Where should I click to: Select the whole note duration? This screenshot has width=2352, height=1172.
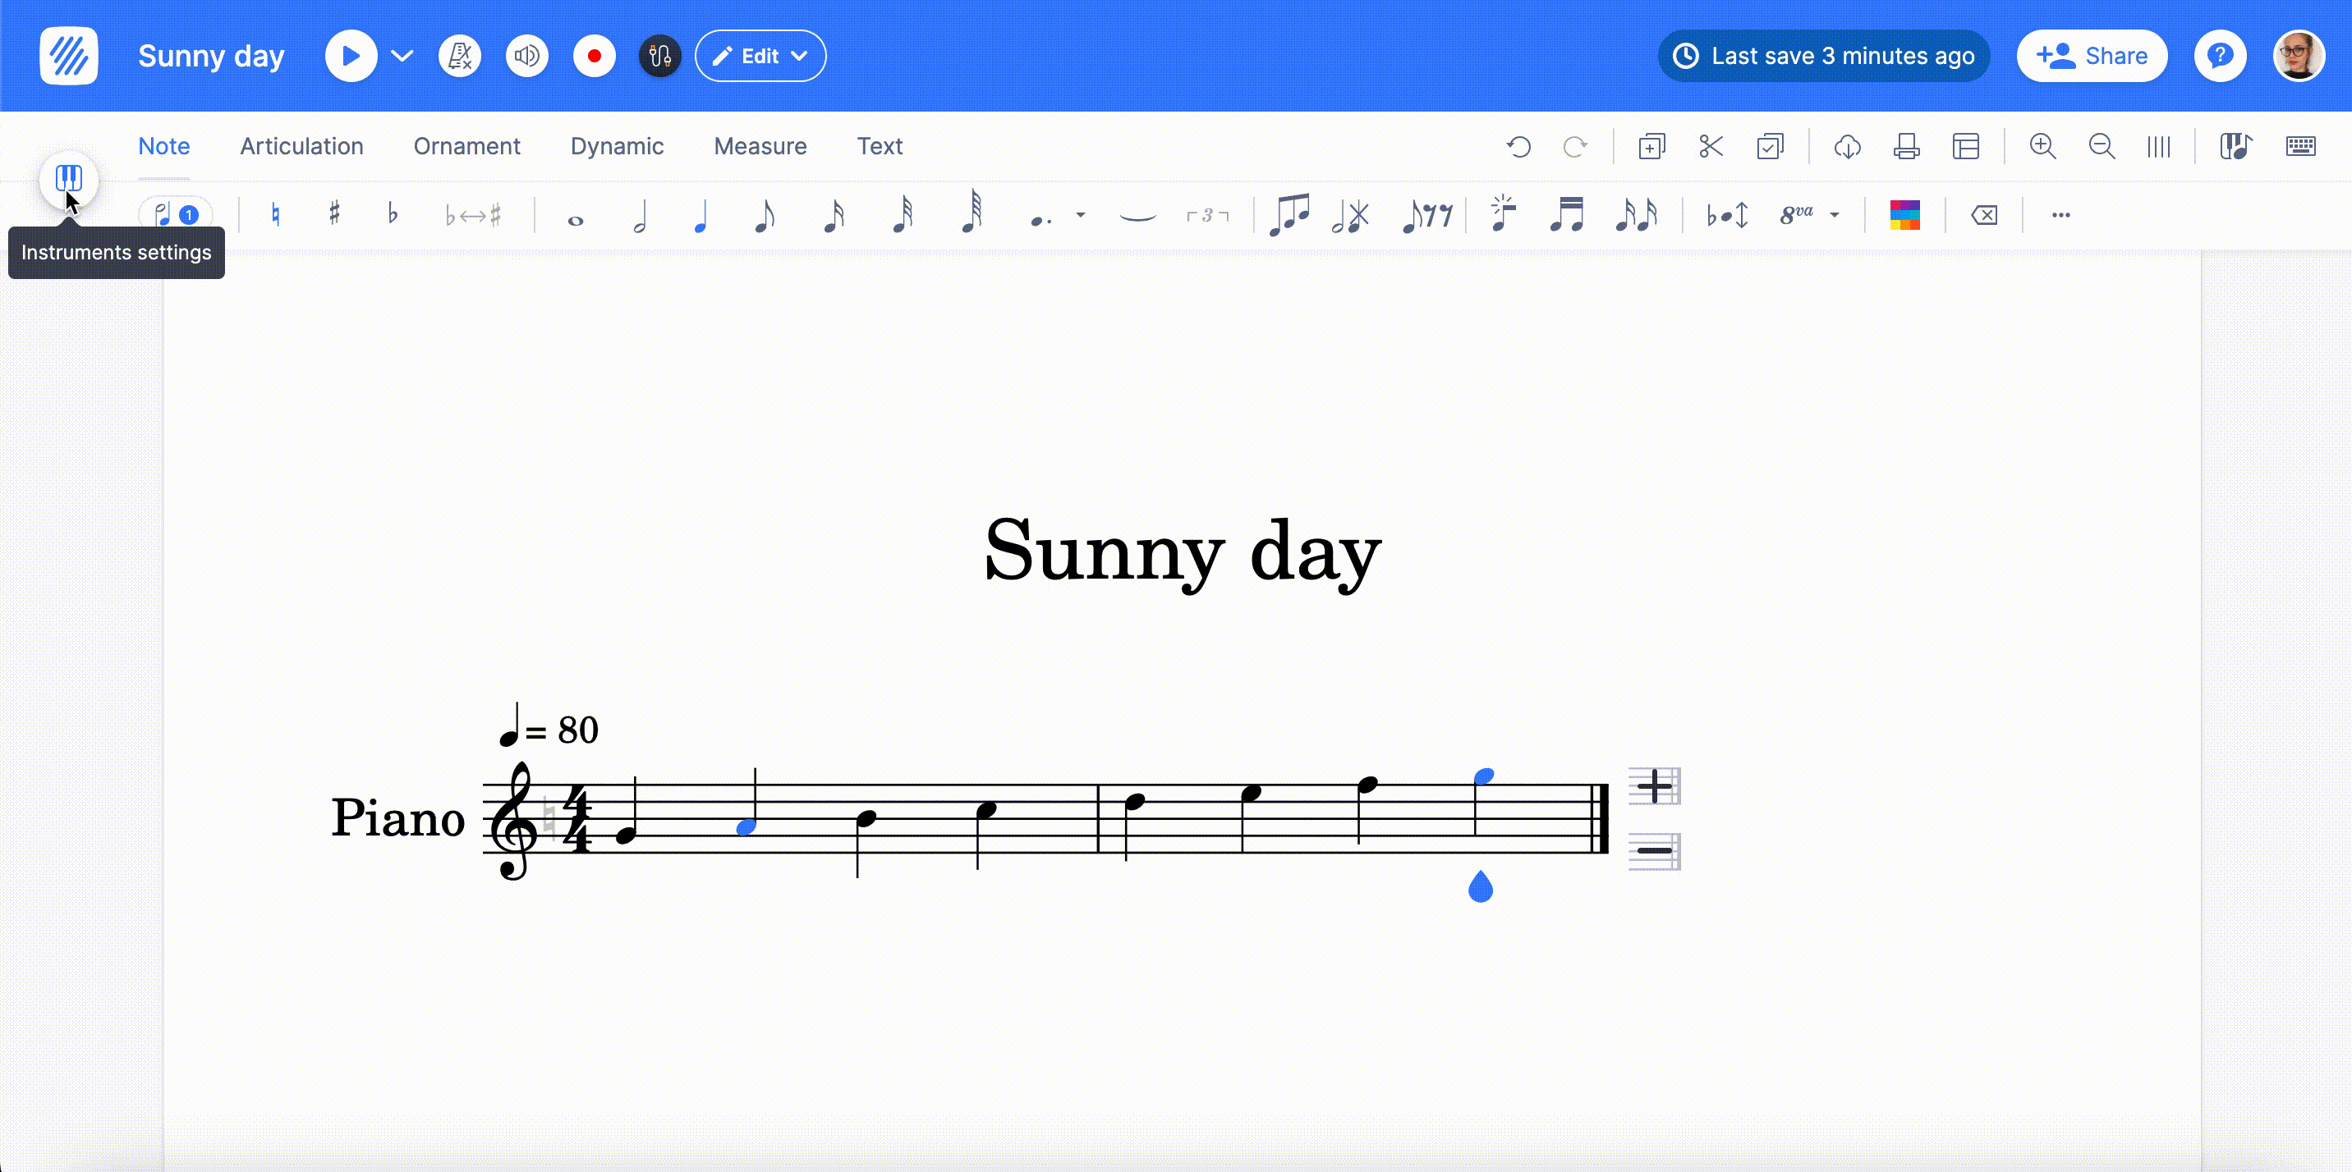tap(575, 215)
